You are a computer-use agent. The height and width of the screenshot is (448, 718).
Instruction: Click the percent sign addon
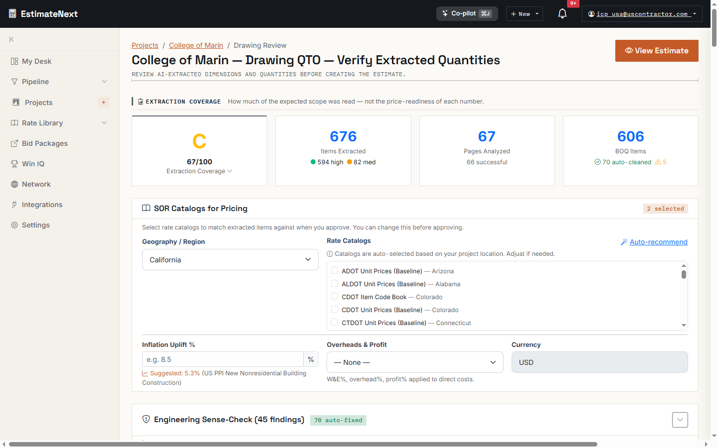click(x=311, y=359)
